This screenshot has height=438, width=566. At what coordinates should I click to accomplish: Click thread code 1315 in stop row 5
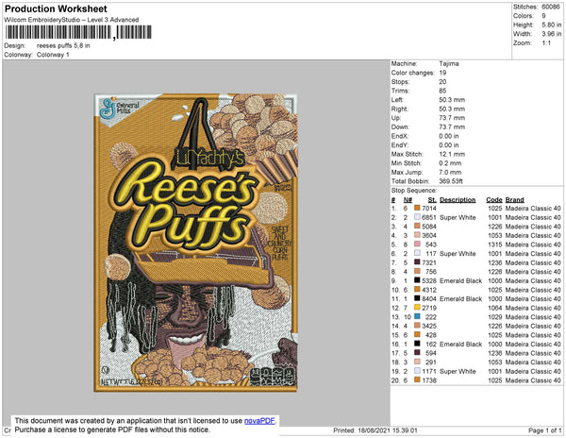pyautogui.click(x=495, y=244)
